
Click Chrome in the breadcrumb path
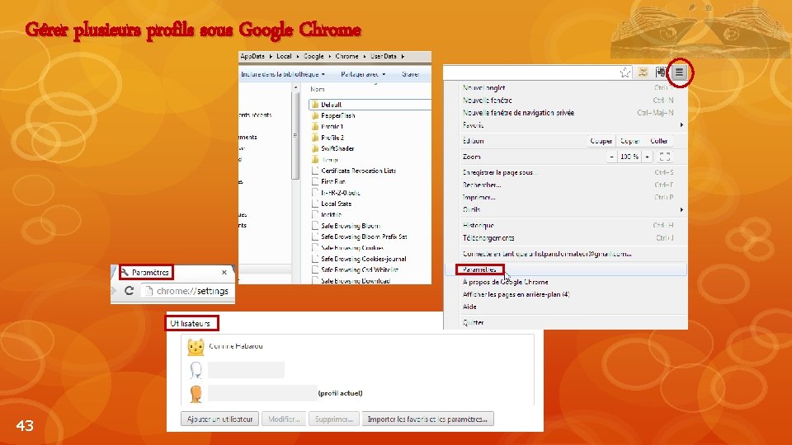[346, 56]
